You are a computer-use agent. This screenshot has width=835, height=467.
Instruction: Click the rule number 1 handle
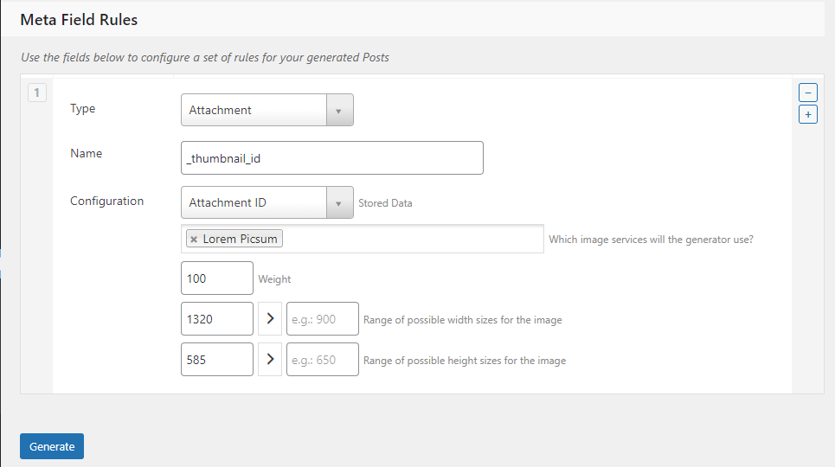click(x=37, y=92)
